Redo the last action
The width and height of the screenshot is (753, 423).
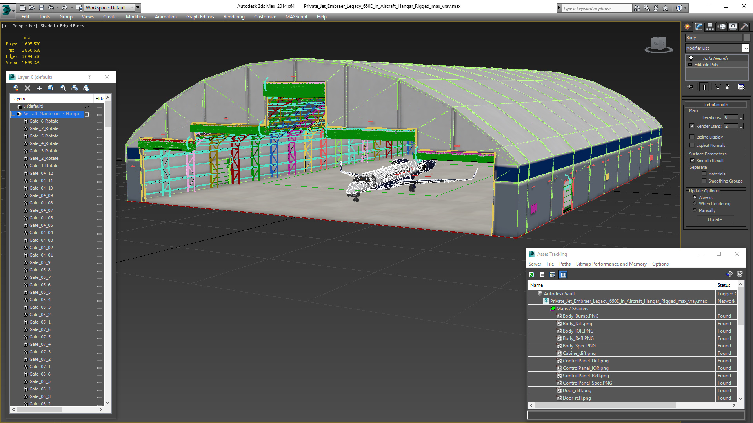(65, 7)
